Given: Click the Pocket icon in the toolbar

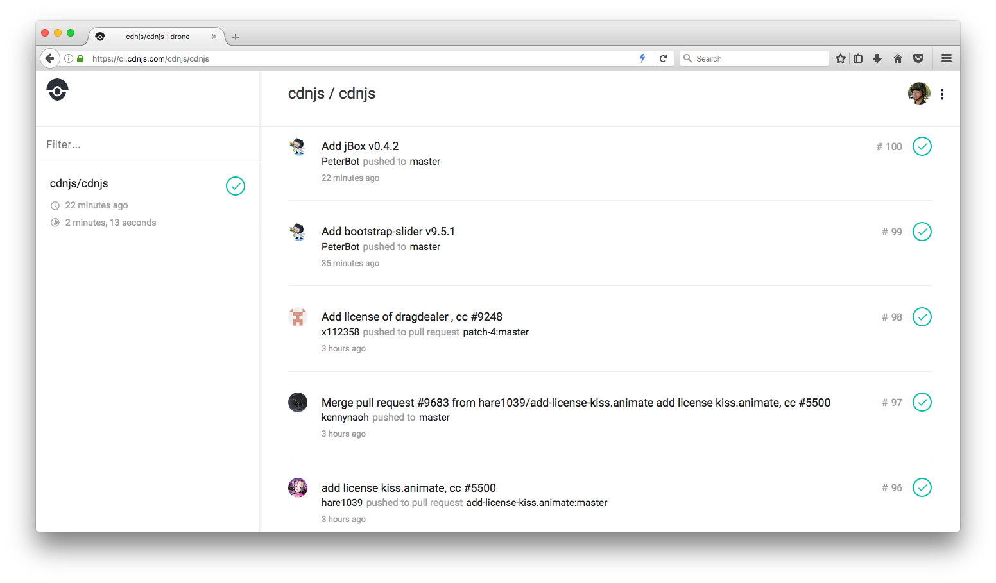Looking at the screenshot, I should 918,58.
